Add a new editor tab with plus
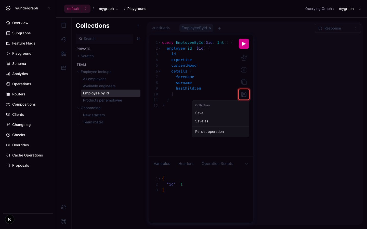 (219, 28)
